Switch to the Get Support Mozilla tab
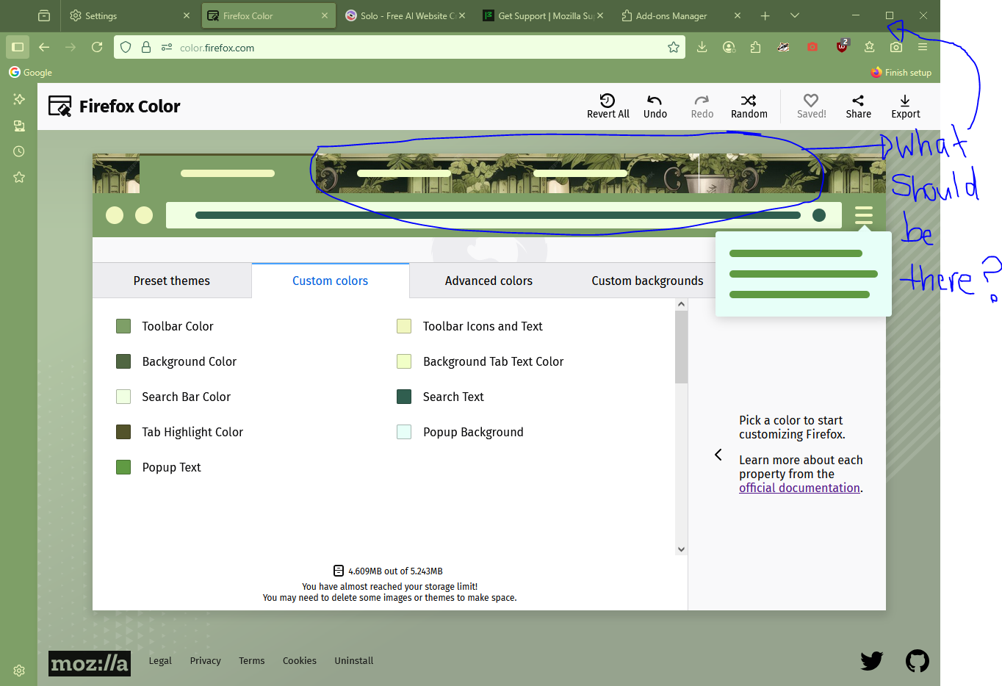The width and height of the screenshot is (1002, 686). [x=544, y=15]
